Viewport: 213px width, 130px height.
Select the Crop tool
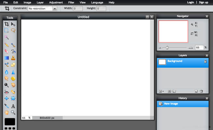(x=7, y=24)
